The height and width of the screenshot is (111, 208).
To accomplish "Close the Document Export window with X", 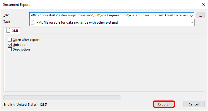I will click(203, 4).
